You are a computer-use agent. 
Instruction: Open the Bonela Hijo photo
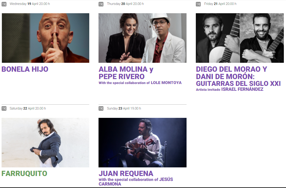coord(45,38)
